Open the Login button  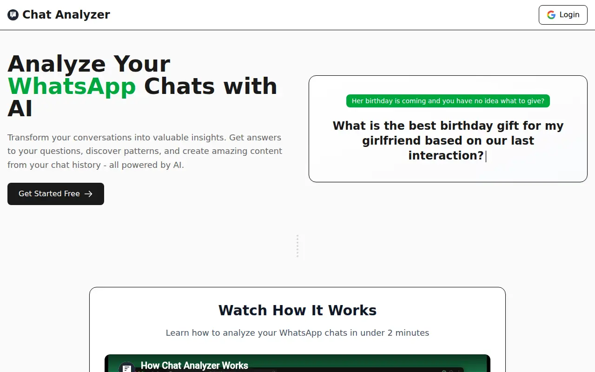click(x=563, y=15)
